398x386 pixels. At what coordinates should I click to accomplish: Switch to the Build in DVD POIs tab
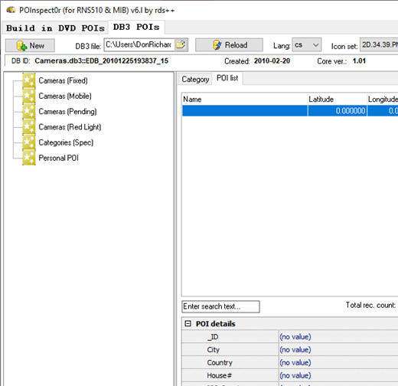pyautogui.click(x=55, y=28)
